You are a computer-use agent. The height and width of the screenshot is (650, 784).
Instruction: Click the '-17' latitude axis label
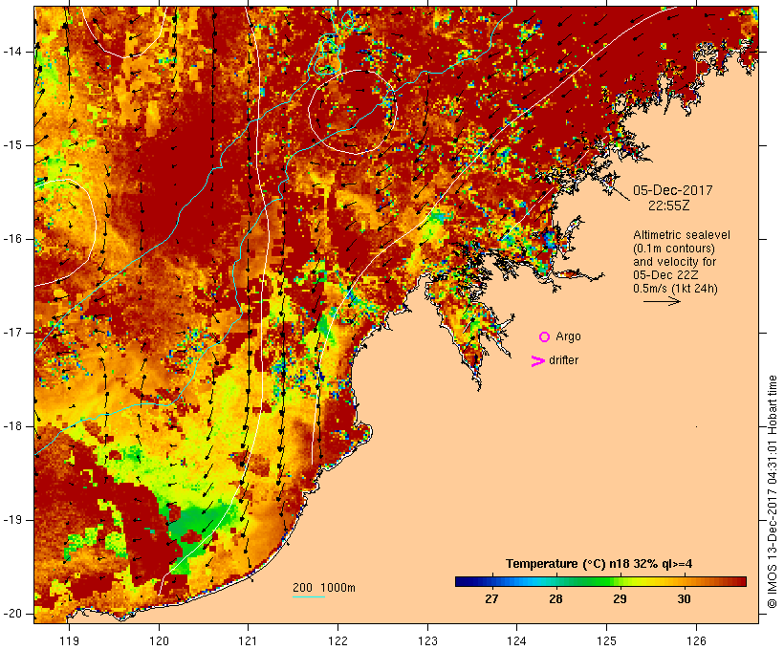[12, 333]
